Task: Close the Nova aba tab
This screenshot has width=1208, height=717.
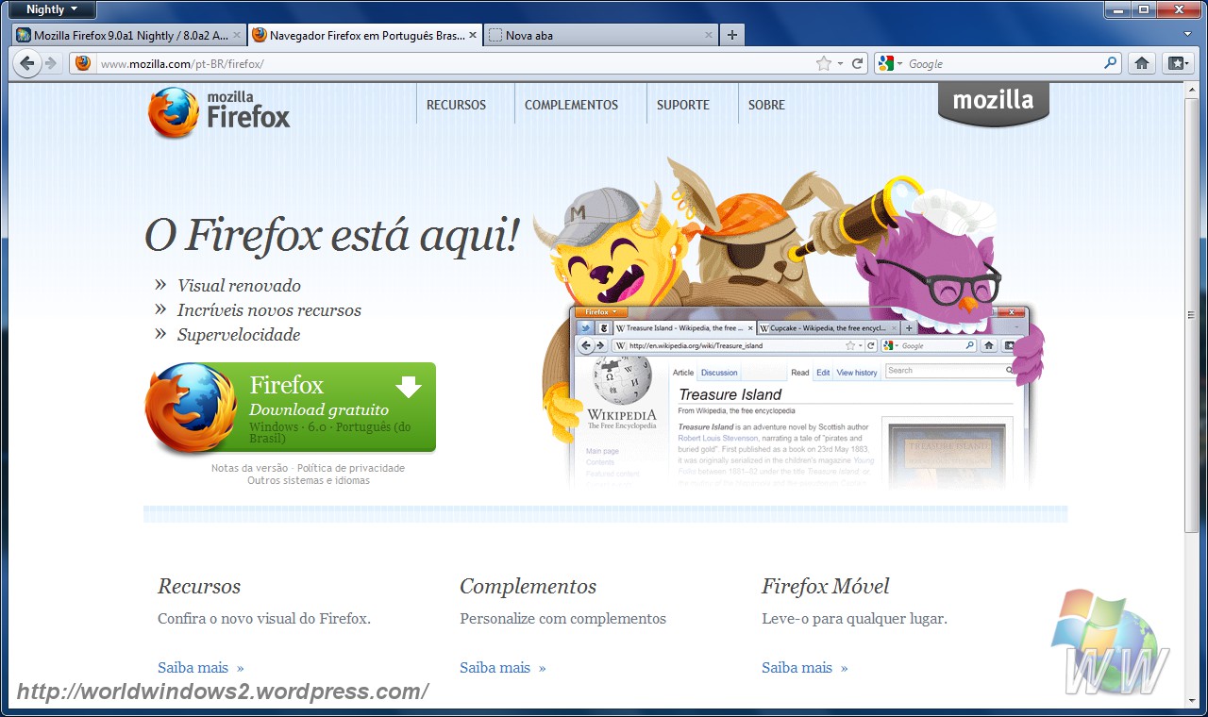Action: [x=709, y=35]
